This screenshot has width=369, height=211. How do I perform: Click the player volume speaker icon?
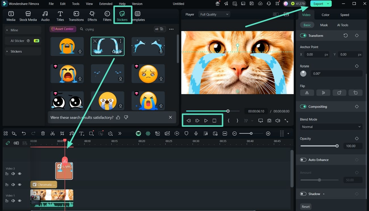click(x=278, y=121)
